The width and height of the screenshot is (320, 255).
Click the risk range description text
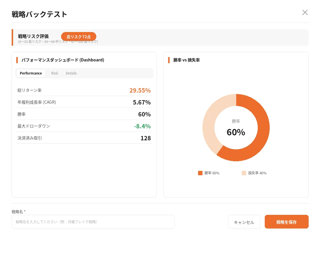[58, 42]
